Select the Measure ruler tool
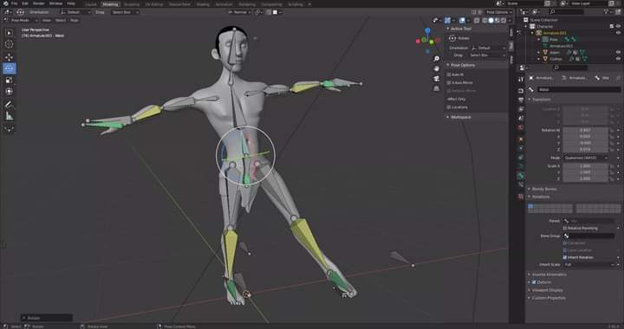Screen dimensions: 624x329 tap(9, 116)
